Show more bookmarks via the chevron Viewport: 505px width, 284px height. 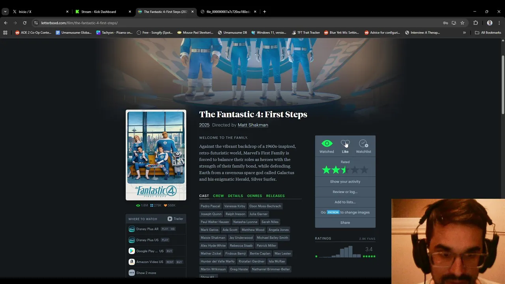[464, 33]
